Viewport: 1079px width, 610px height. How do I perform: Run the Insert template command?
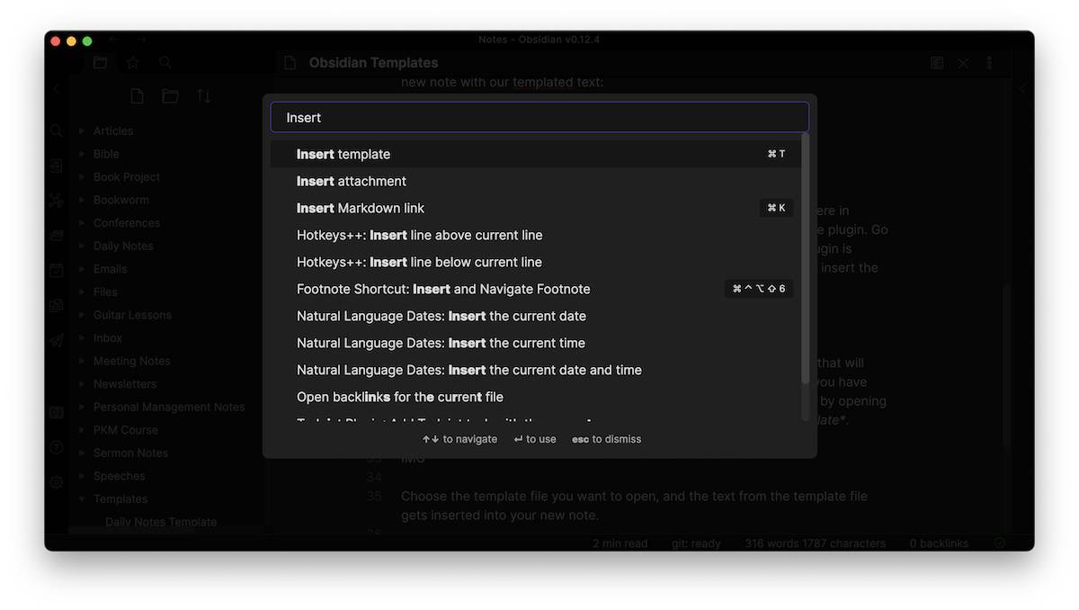535,154
